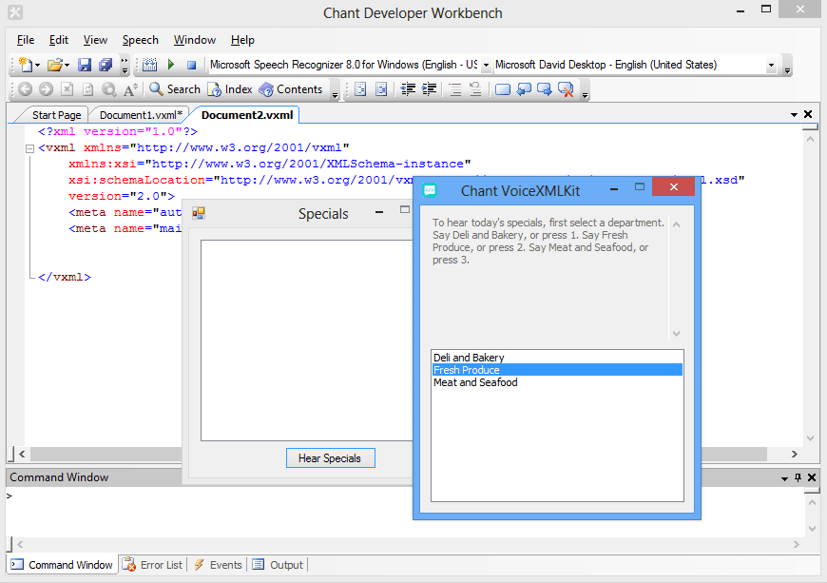
Task: Stop execution with the blue Stop button
Action: 191,65
